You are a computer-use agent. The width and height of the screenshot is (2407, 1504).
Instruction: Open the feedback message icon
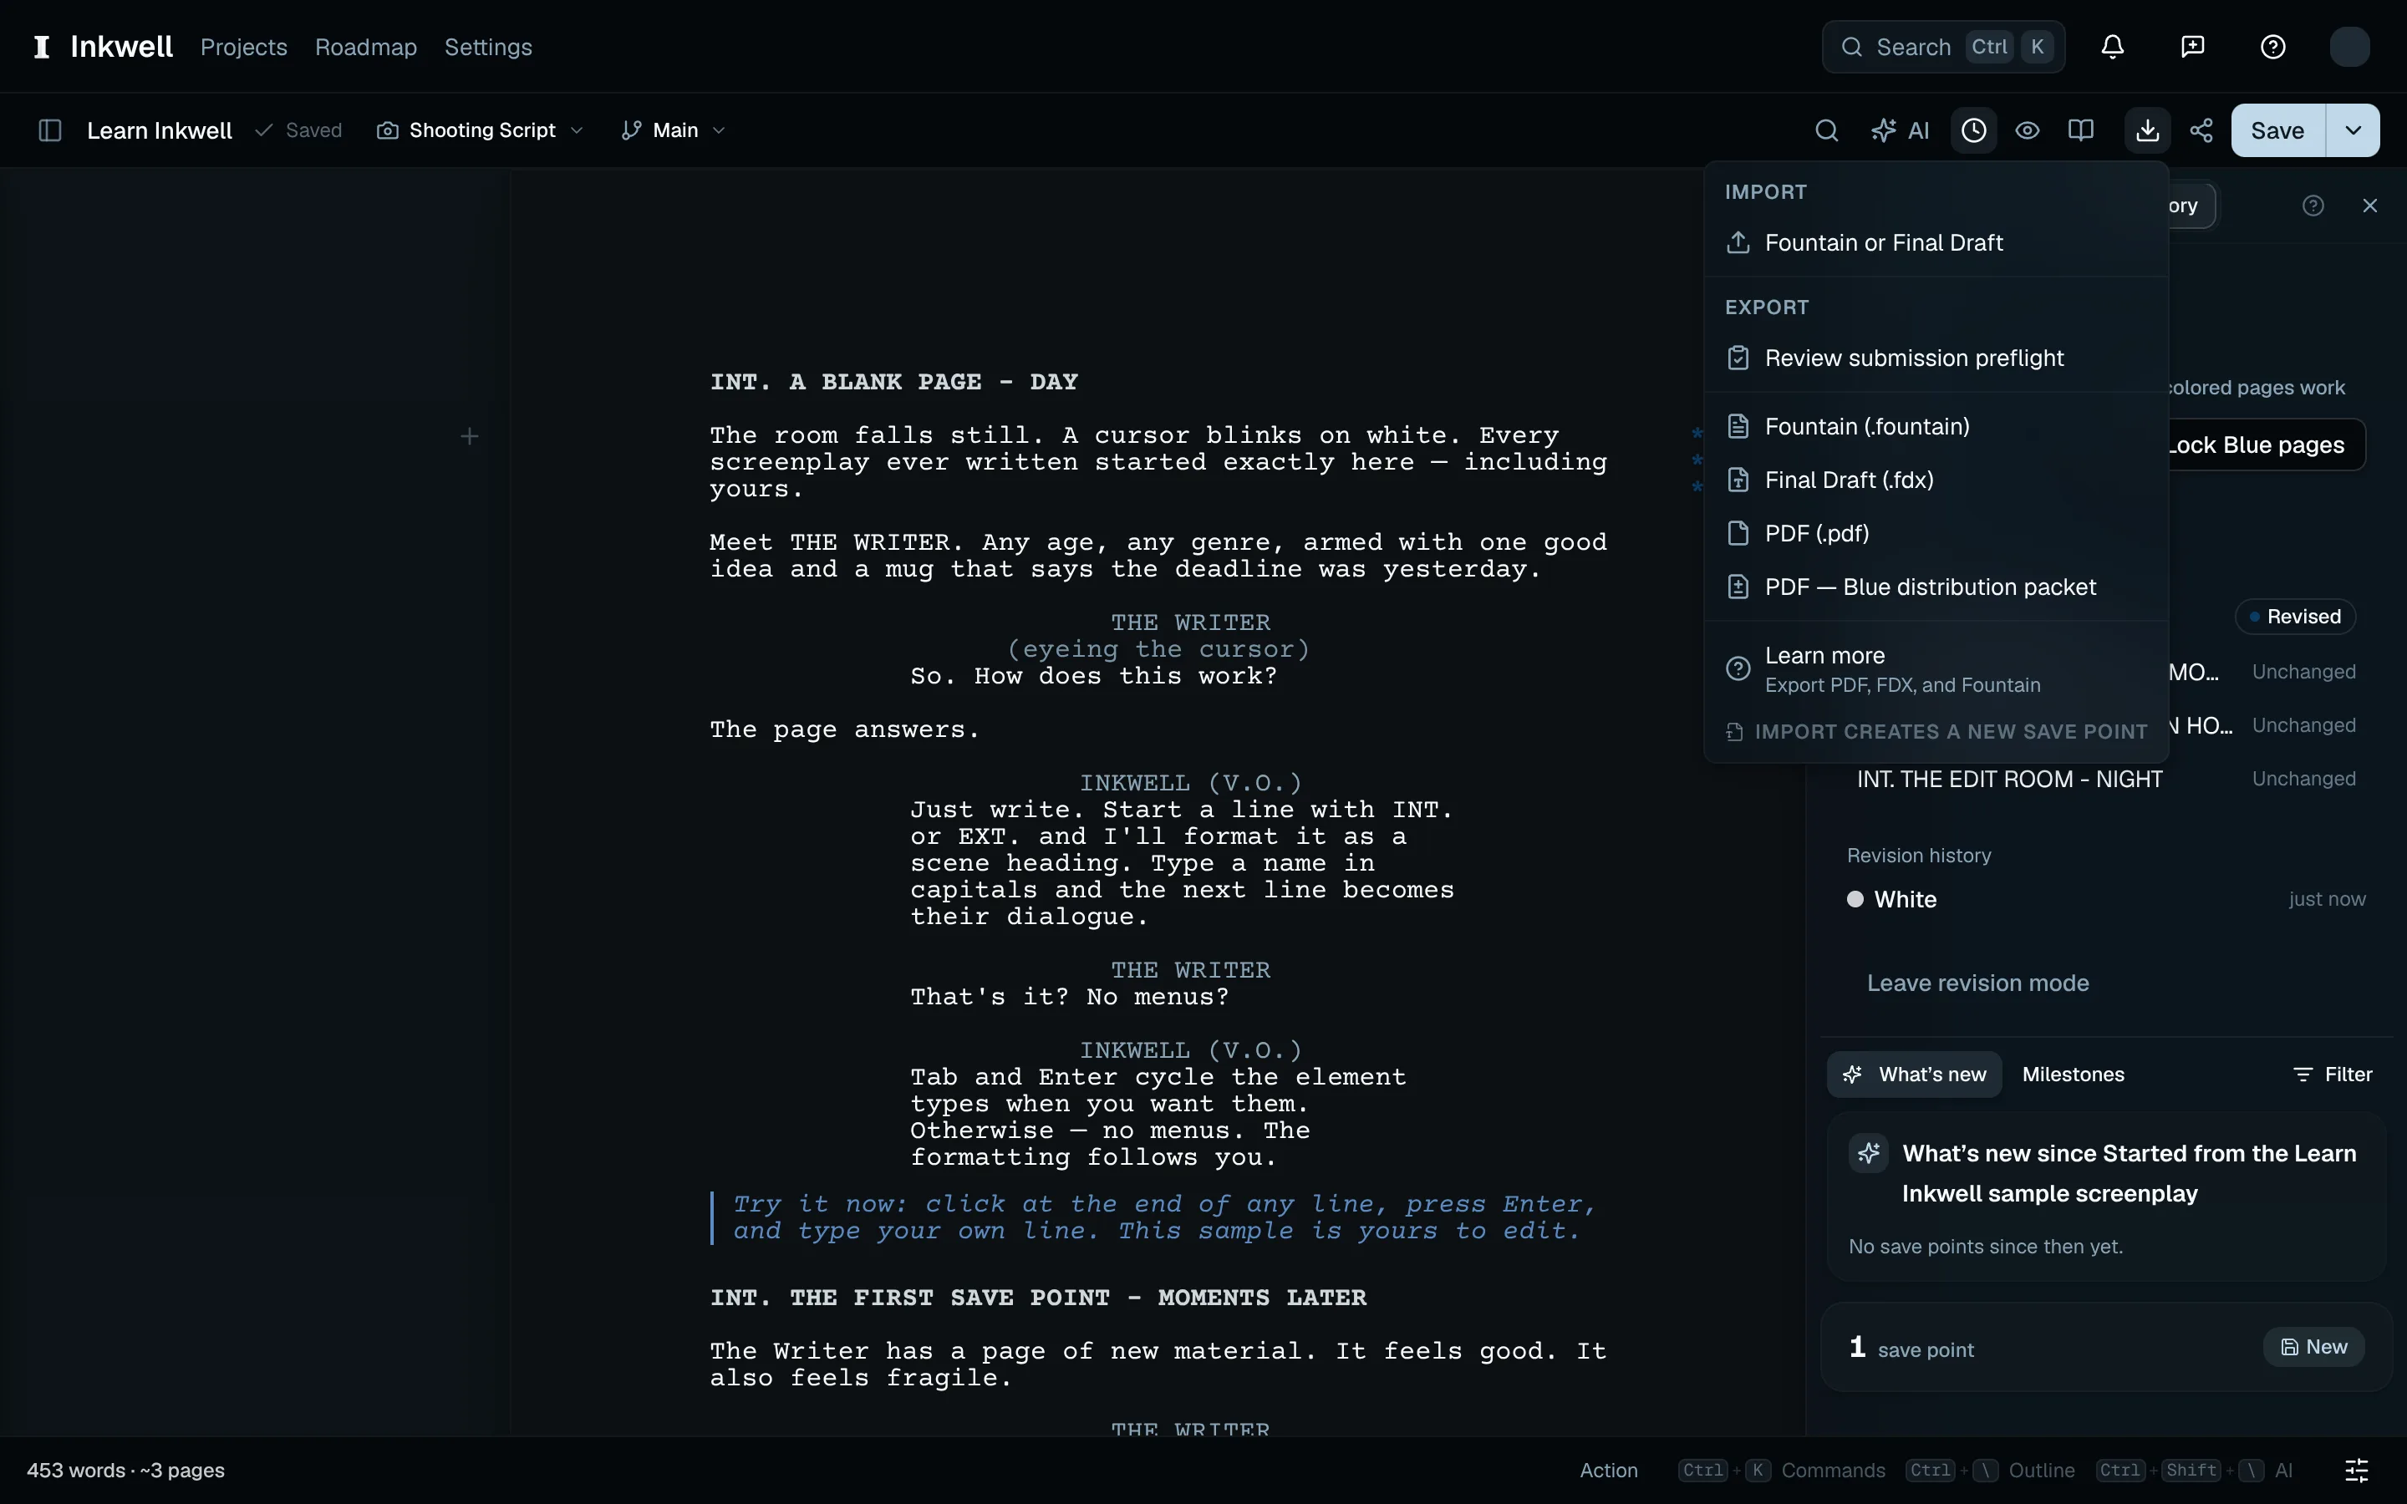coord(2192,47)
